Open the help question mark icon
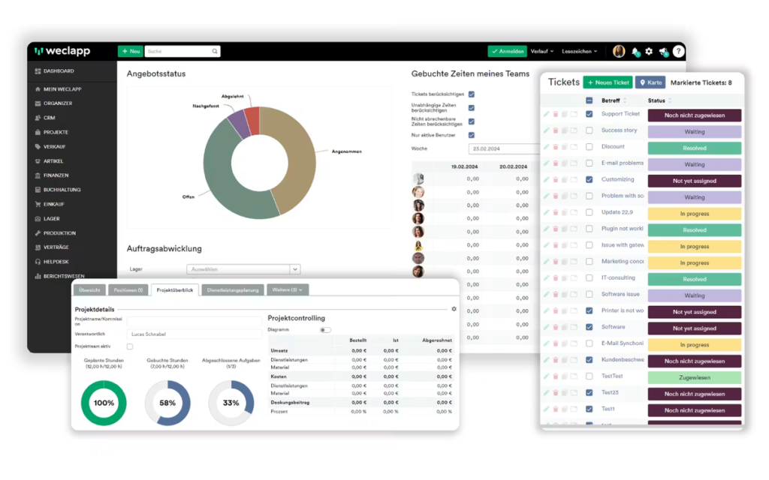 pos(678,52)
